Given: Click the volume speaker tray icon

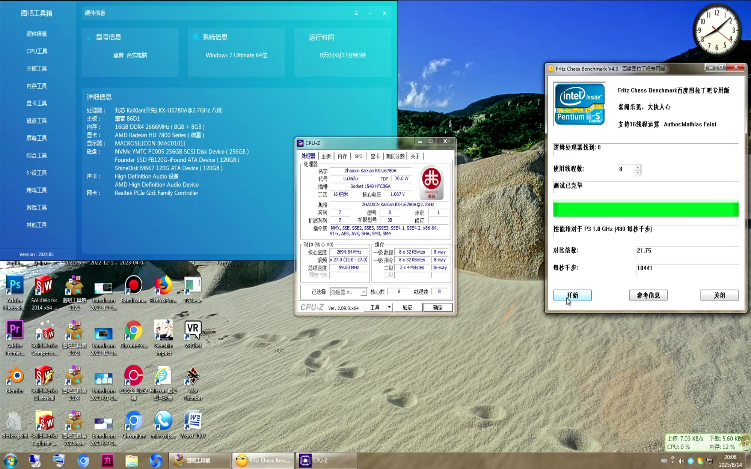Looking at the screenshot, I should (x=681, y=461).
